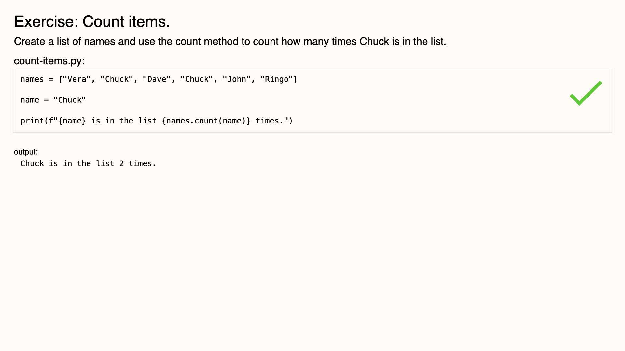Click the exercise description sentence
This screenshot has width=625, height=351.
point(230,42)
